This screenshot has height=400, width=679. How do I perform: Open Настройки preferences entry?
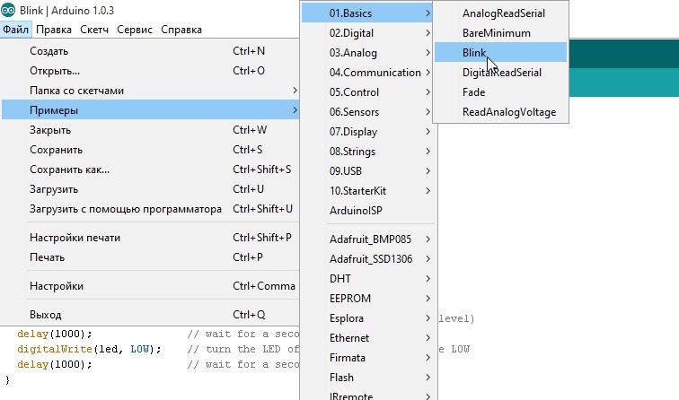click(150, 286)
